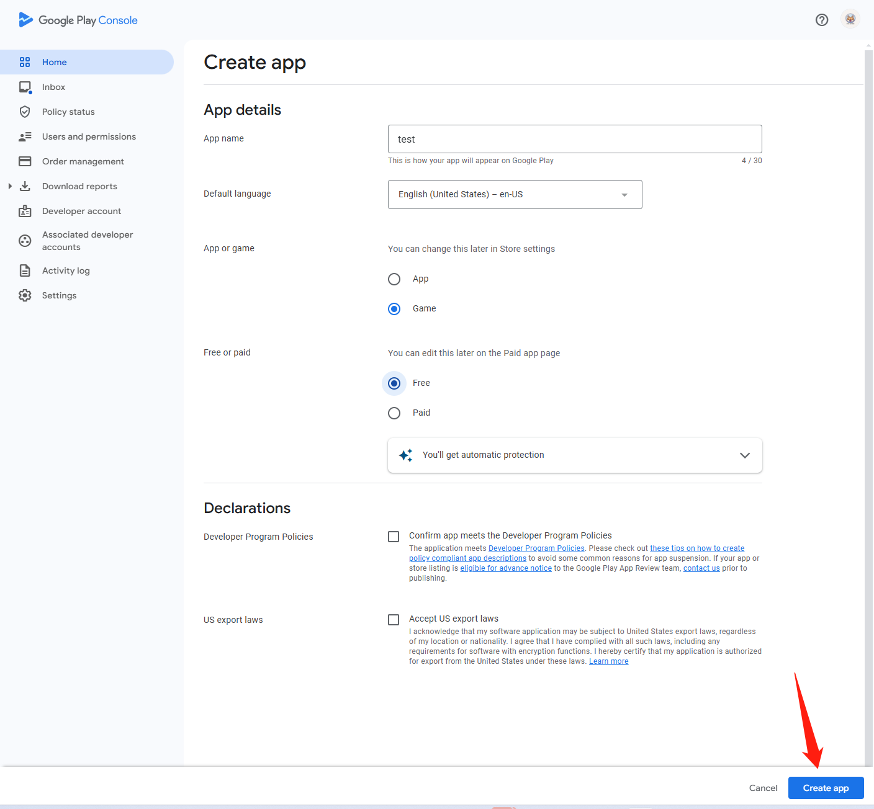
Task: Navigate to Home in the sidebar
Action: (x=55, y=62)
